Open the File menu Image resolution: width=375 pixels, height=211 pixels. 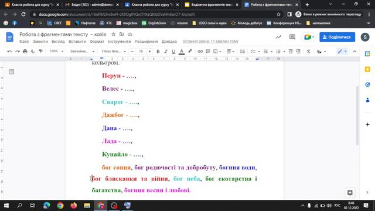[24, 42]
